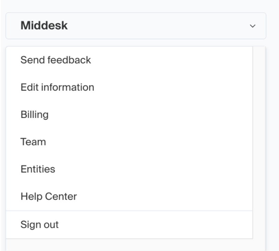Screen dimensions: 279x251
Task: Click the chevron arrow beside Middesk
Action: tap(253, 26)
